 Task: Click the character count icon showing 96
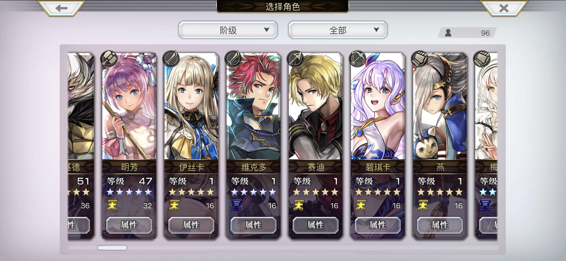[x=448, y=33]
